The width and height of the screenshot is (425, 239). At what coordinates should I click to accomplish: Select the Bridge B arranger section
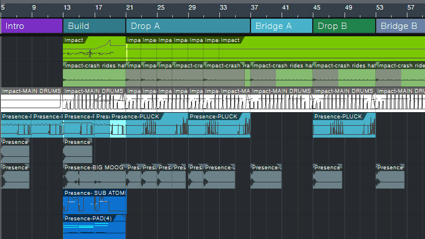pyautogui.click(x=400, y=26)
